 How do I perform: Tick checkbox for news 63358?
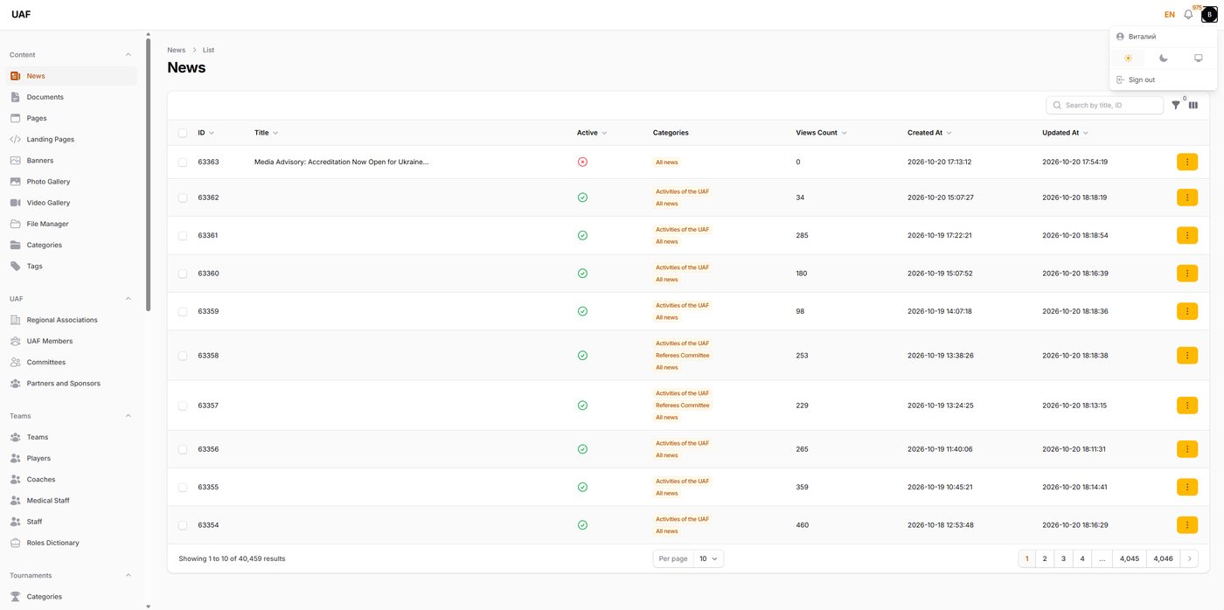pyautogui.click(x=183, y=356)
